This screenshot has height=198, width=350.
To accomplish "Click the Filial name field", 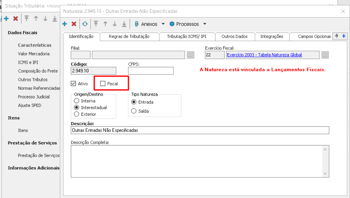I will 138,55.
